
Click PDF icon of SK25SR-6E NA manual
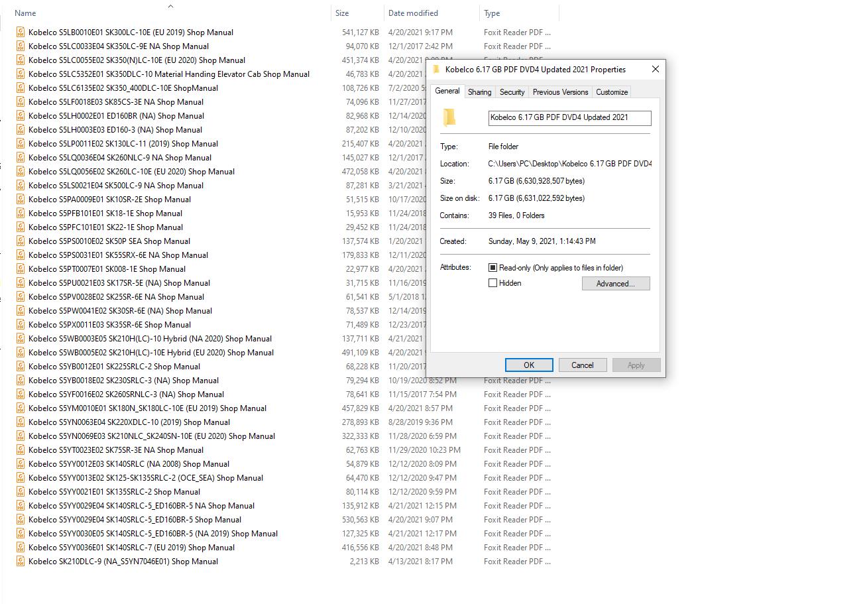tap(21, 296)
